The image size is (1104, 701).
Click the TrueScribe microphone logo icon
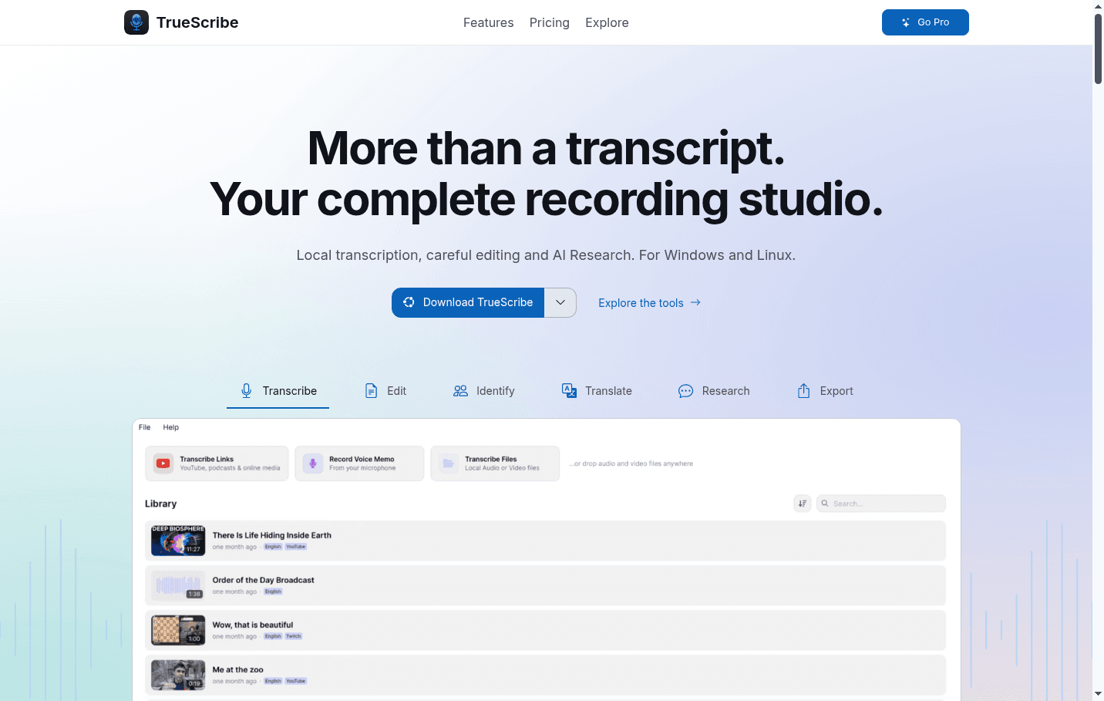[136, 22]
